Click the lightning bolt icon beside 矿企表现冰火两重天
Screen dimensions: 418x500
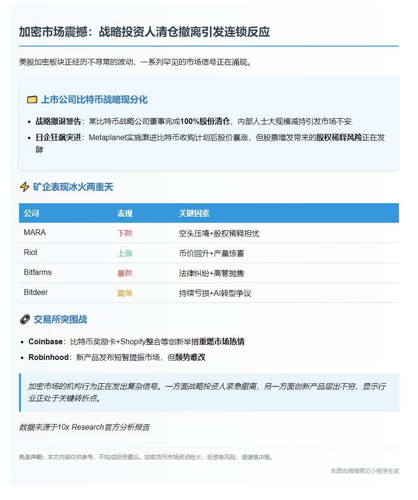click(25, 187)
